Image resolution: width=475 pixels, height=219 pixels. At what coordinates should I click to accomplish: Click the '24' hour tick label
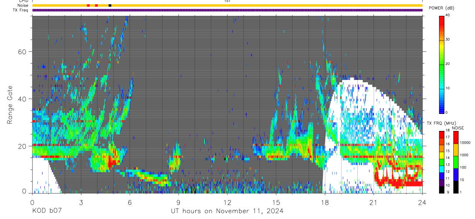click(422, 202)
